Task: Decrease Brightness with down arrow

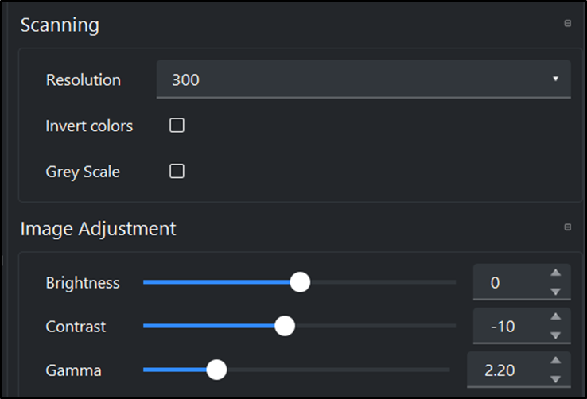Action: point(555,292)
